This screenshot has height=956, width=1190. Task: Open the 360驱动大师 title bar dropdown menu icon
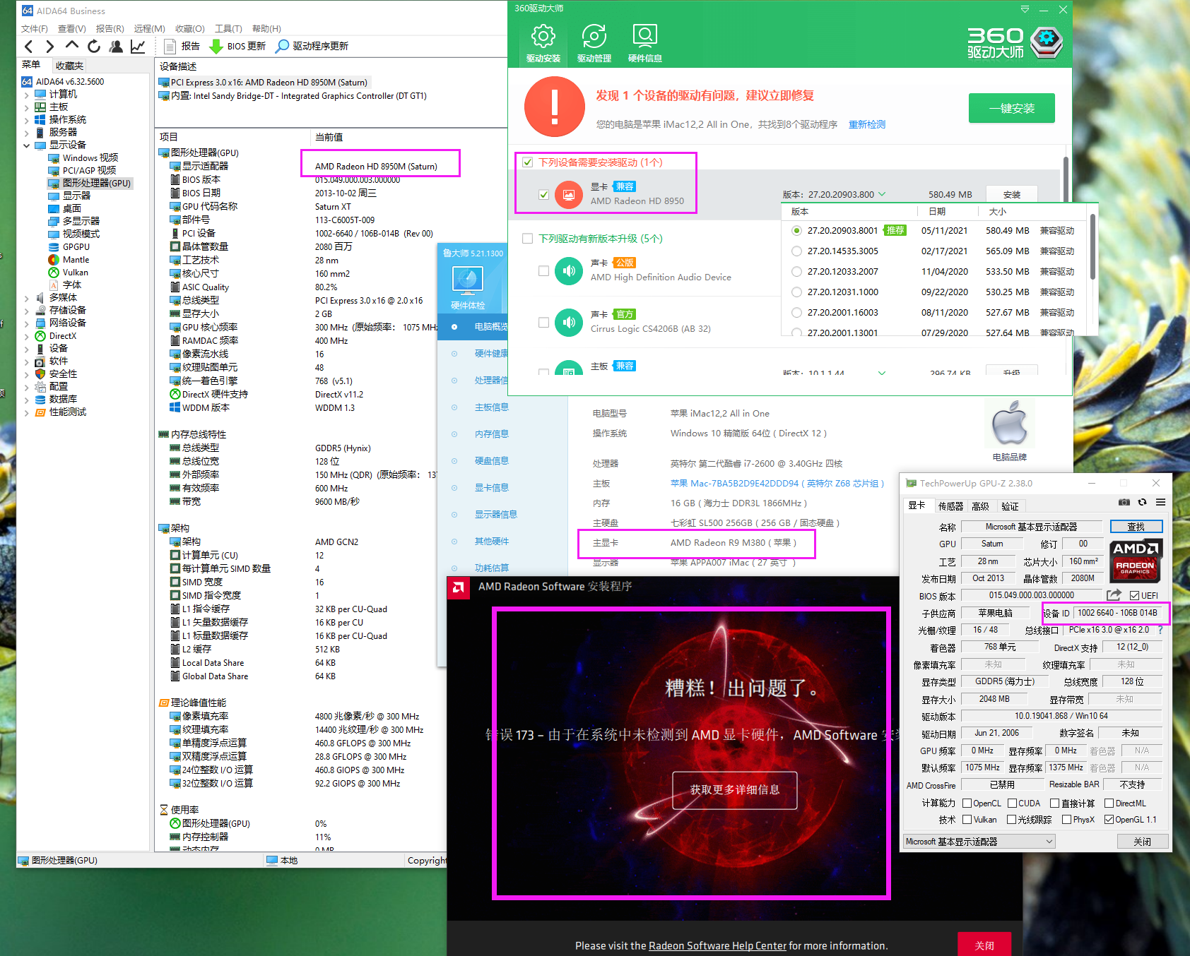1025,9
